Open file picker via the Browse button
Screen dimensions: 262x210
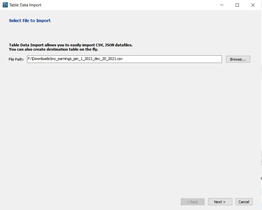point(238,59)
